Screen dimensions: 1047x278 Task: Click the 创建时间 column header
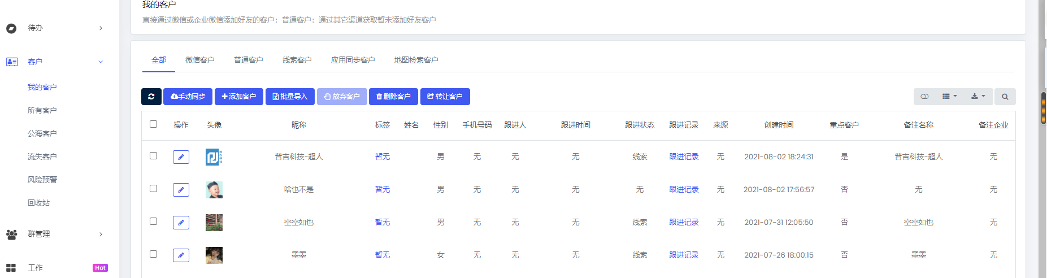(x=779, y=125)
